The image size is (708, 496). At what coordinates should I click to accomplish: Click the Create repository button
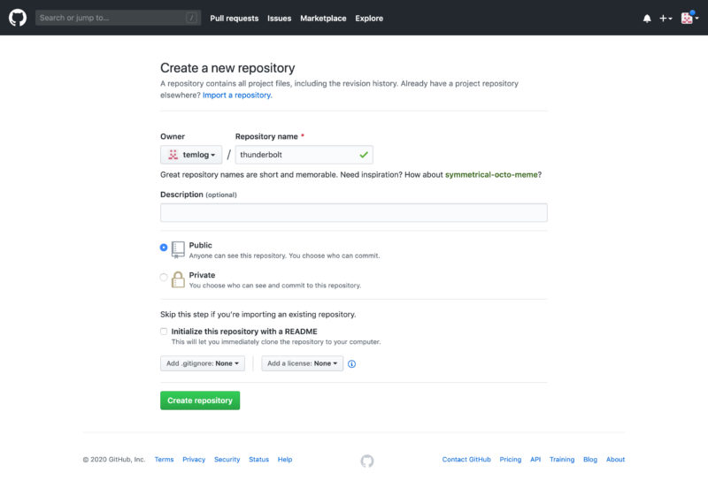pos(200,401)
